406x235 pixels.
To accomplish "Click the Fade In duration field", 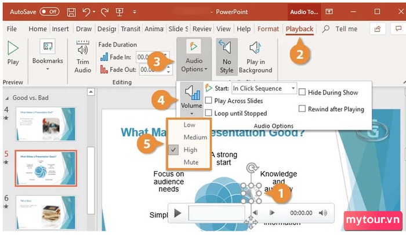I will click(x=153, y=57).
